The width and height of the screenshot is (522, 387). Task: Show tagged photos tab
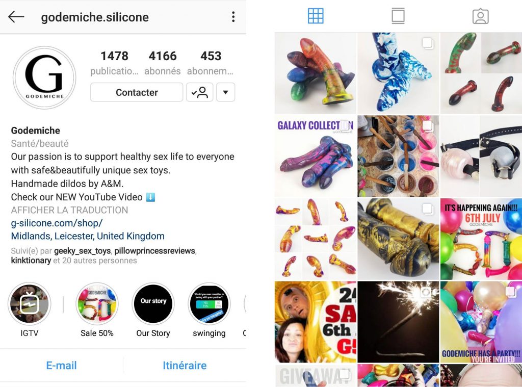coord(480,16)
